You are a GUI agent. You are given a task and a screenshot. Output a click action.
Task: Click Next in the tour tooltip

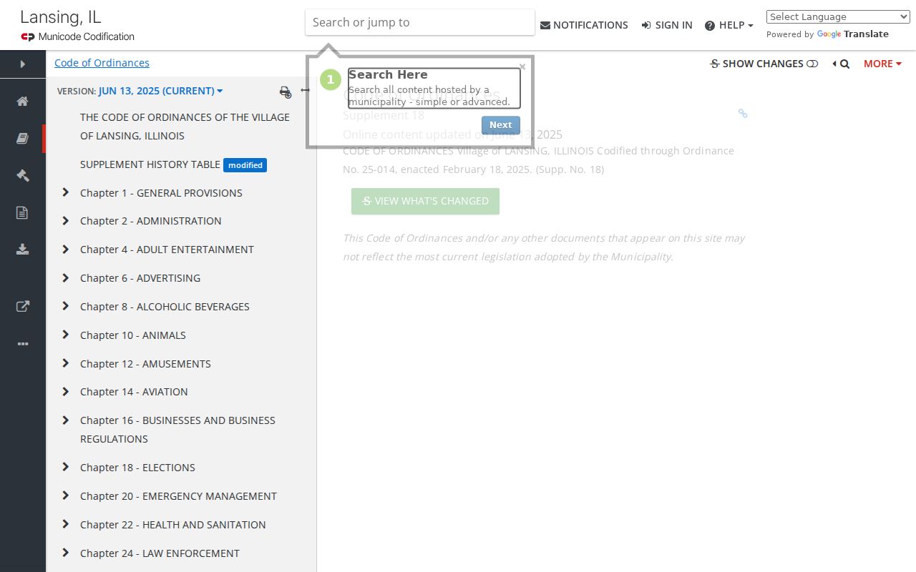click(501, 125)
